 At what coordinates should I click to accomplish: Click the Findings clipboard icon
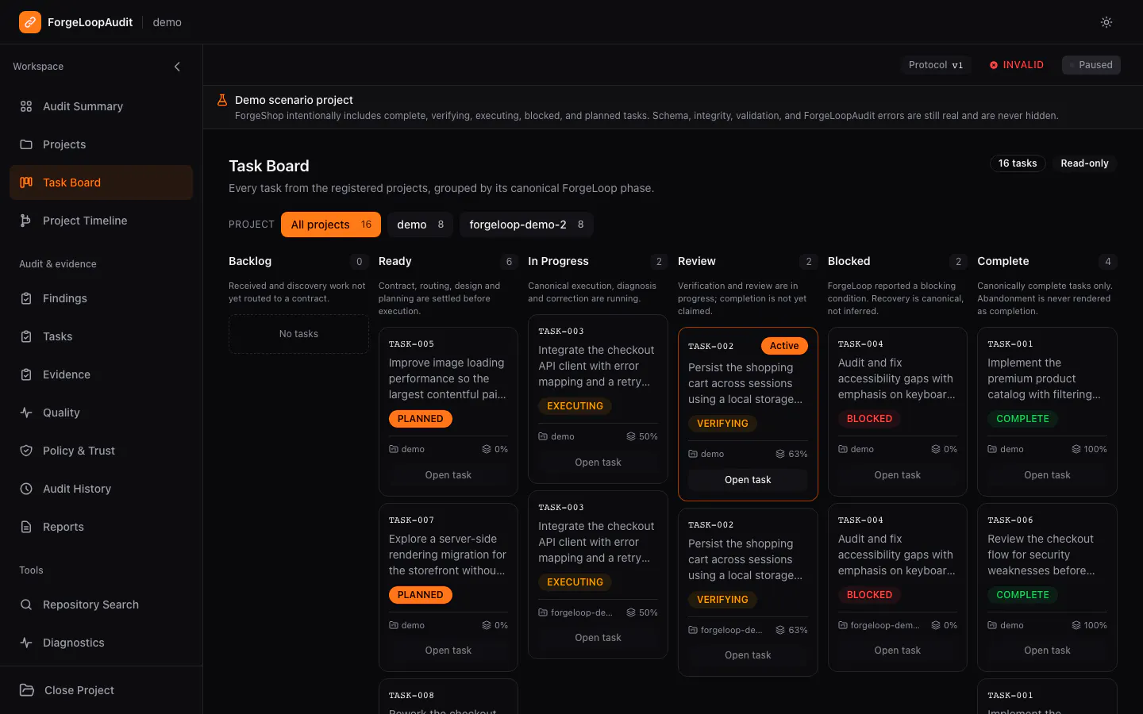pyautogui.click(x=26, y=298)
